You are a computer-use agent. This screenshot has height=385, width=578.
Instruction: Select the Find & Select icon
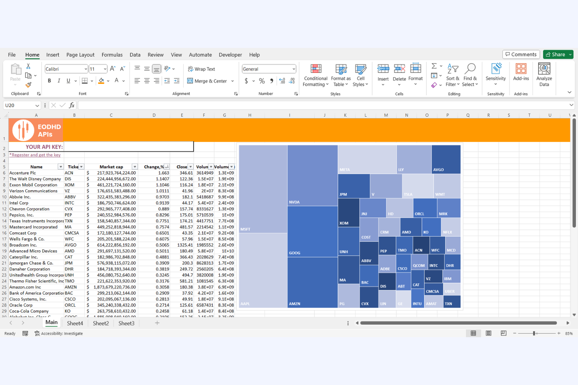470,75
